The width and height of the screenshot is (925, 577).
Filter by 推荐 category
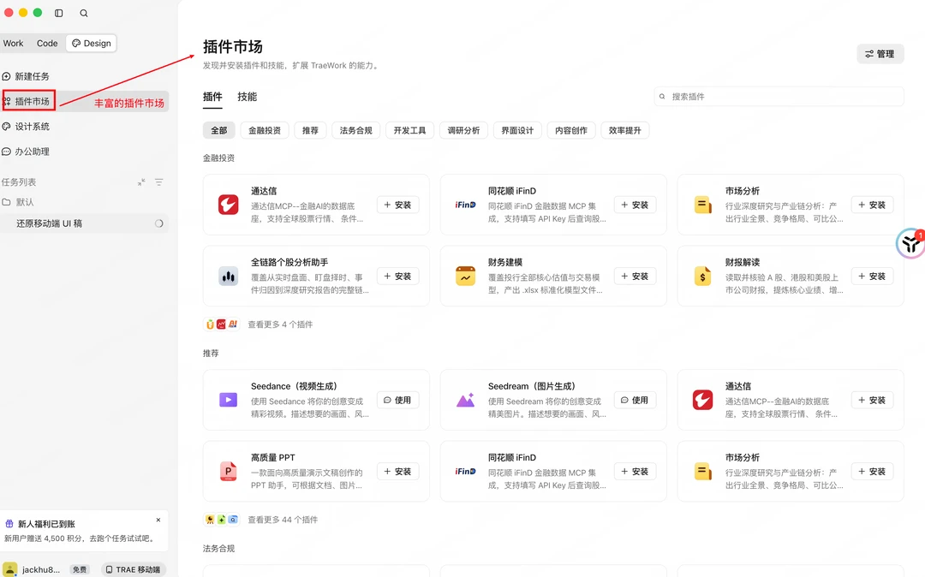coord(310,130)
